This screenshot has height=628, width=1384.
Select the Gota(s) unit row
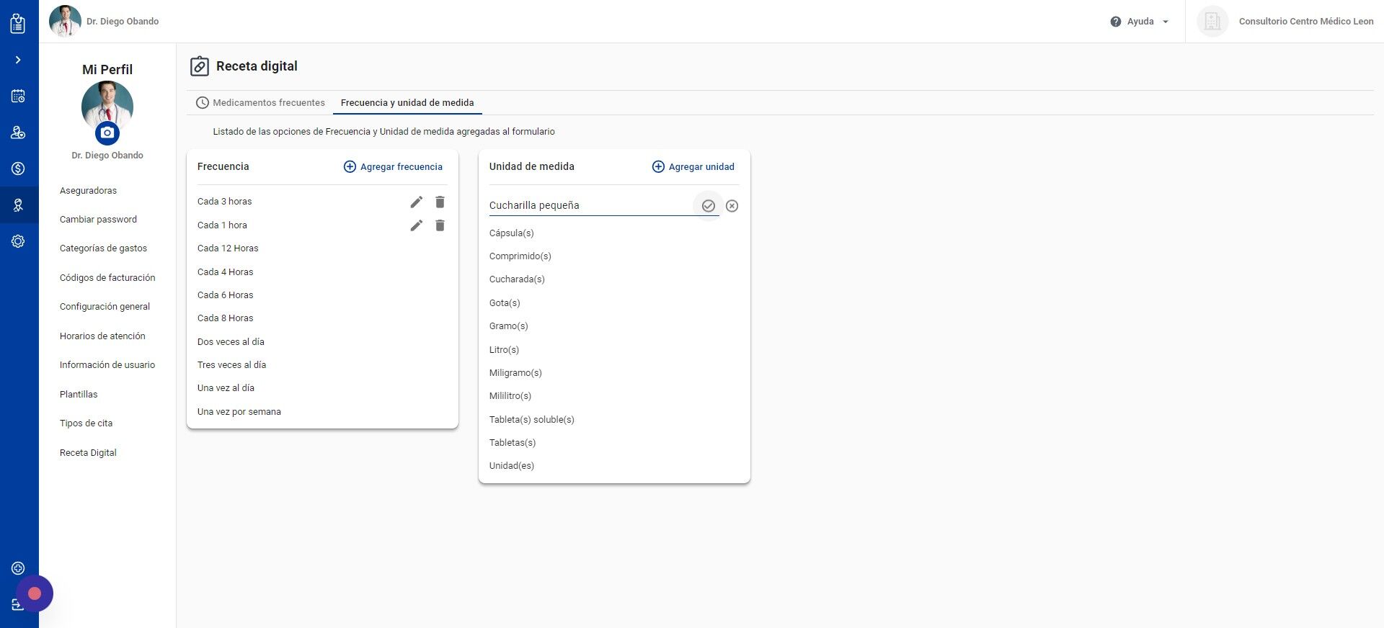coord(614,303)
